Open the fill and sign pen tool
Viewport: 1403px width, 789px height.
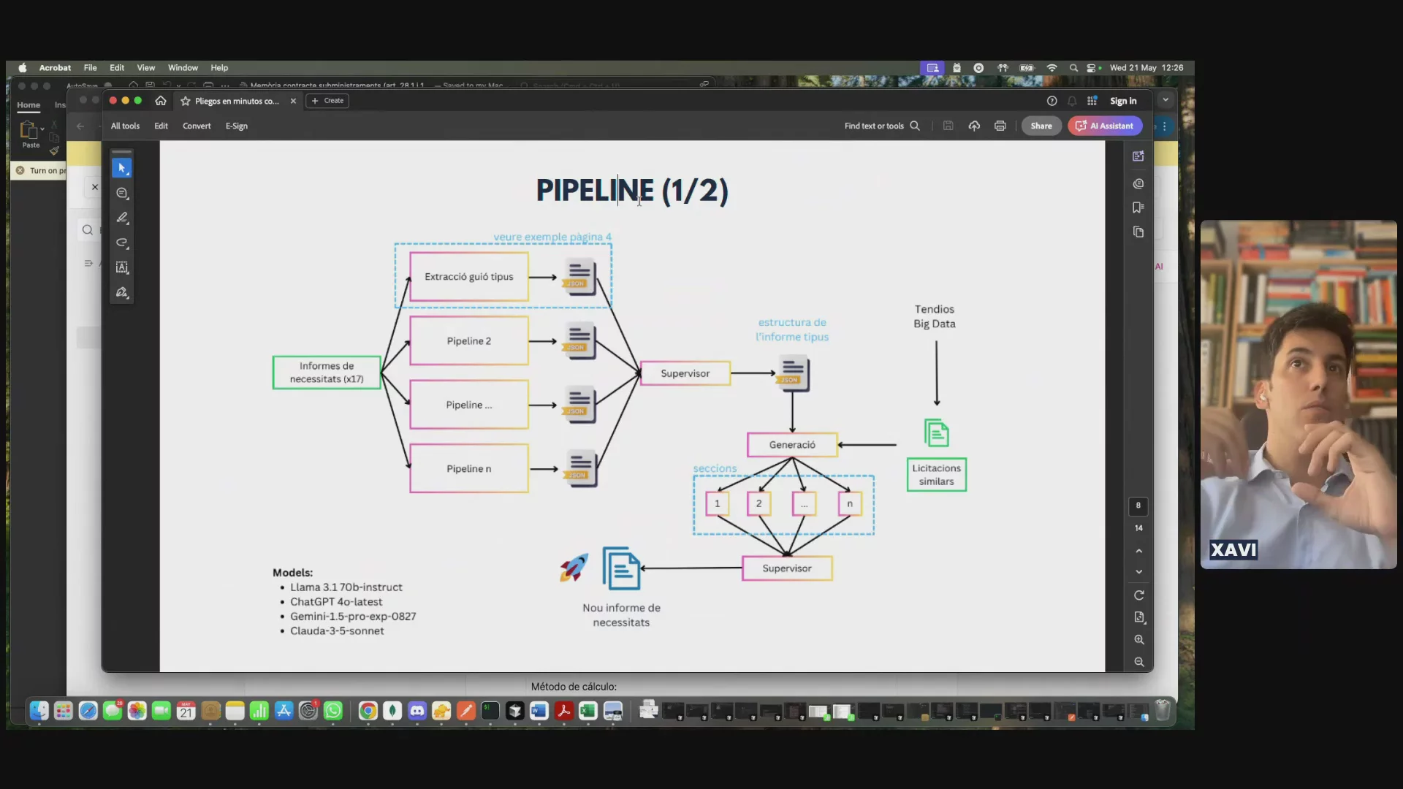click(x=122, y=292)
